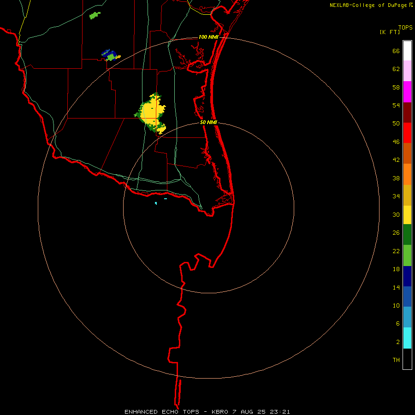Click the 14 legend value
The image size is (415, 415).
tap(396, 287)
